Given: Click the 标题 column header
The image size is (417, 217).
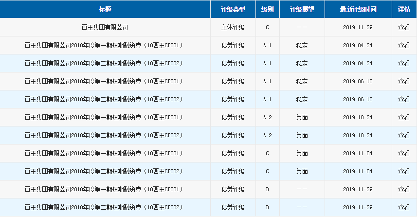Looking at the screenshot, I should [x=105, y=9].
